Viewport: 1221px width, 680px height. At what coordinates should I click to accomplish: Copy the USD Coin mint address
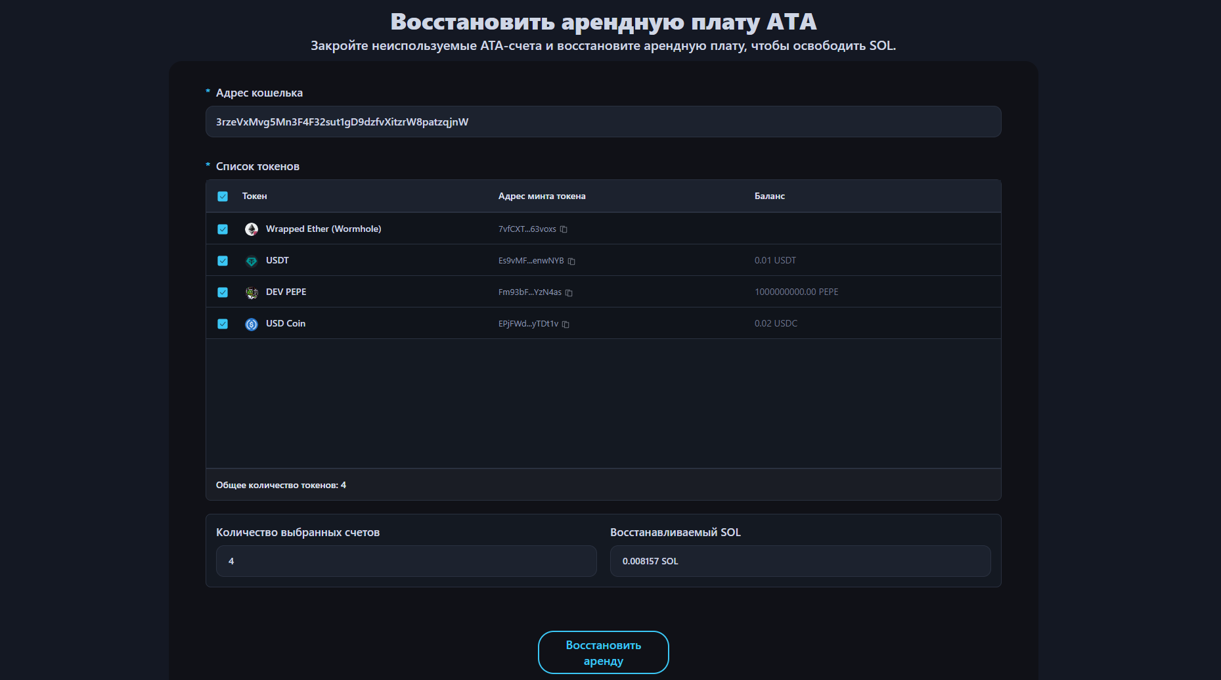(566, 325)
